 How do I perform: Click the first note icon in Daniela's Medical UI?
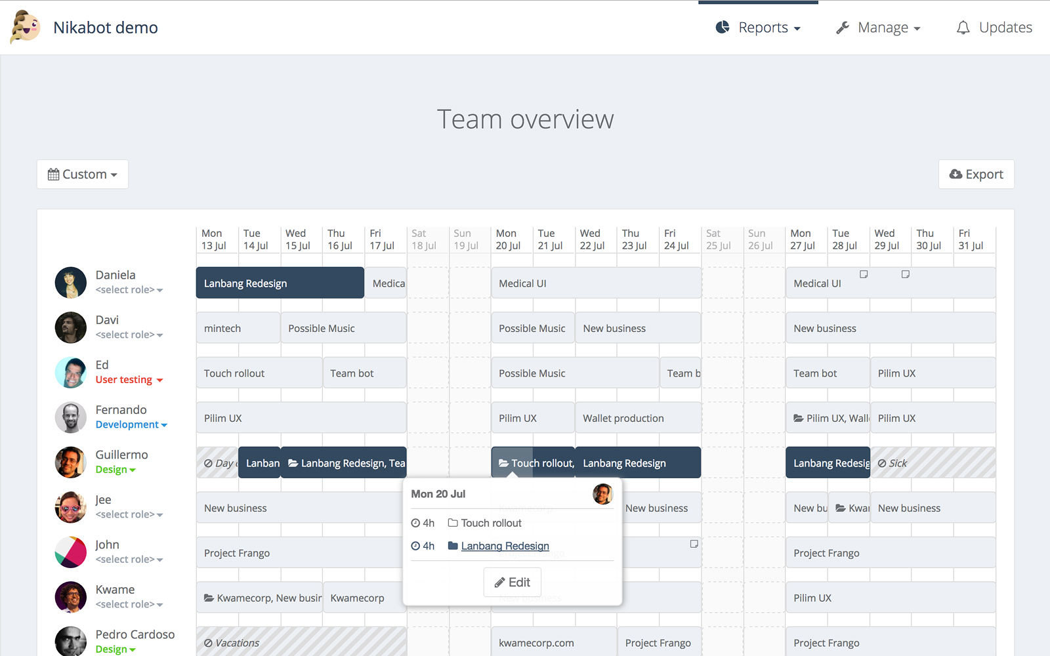[x=864, y=274]
